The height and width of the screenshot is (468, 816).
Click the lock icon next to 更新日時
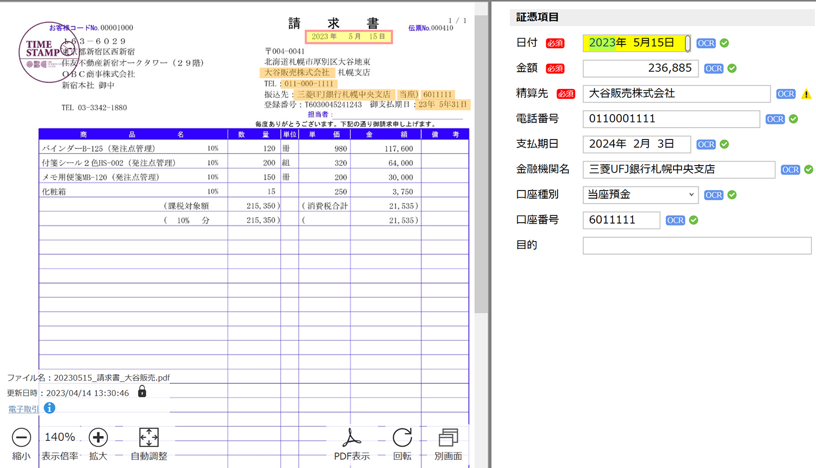pyautogui.click(x=142, y=391)
